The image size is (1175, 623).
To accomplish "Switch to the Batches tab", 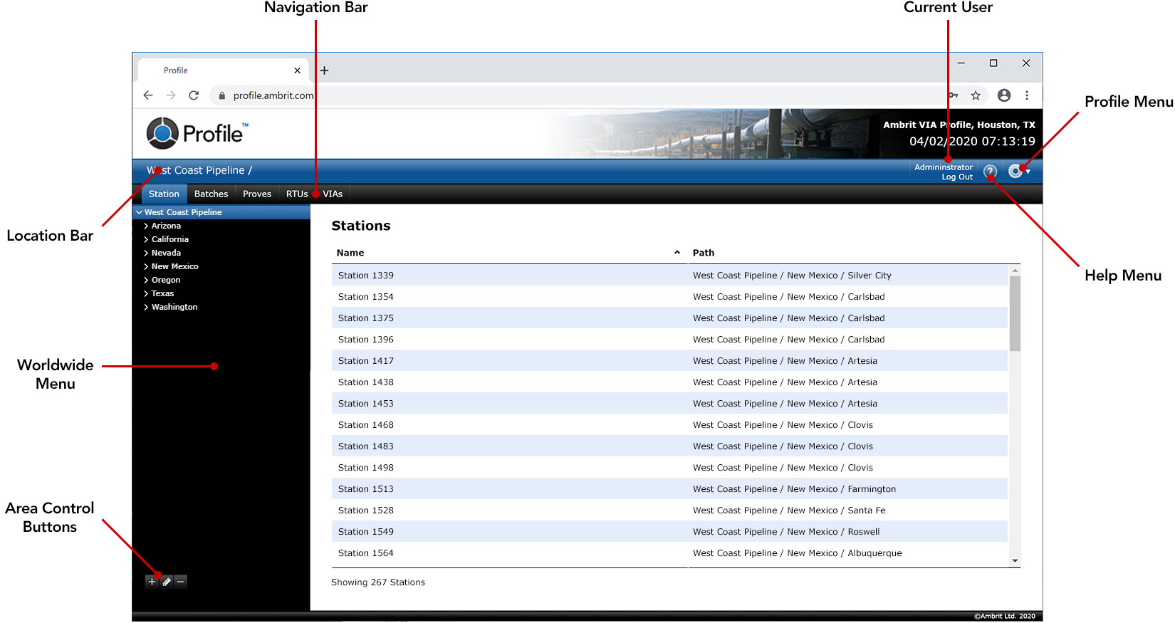I will [x=211, y=194].
